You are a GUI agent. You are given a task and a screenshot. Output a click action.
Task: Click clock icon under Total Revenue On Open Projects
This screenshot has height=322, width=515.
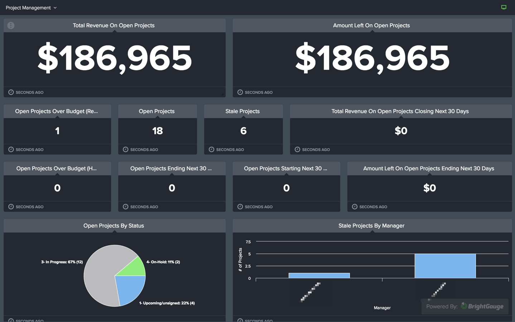[x=11, y=92]
